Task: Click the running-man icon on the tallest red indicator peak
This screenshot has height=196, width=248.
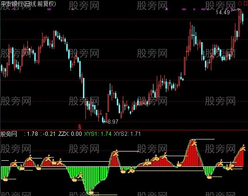Action: 194,142
